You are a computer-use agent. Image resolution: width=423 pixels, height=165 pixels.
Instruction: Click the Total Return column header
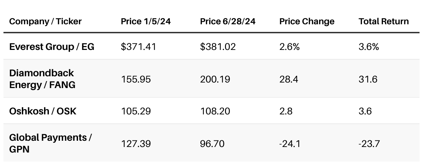tap(383, 21)
